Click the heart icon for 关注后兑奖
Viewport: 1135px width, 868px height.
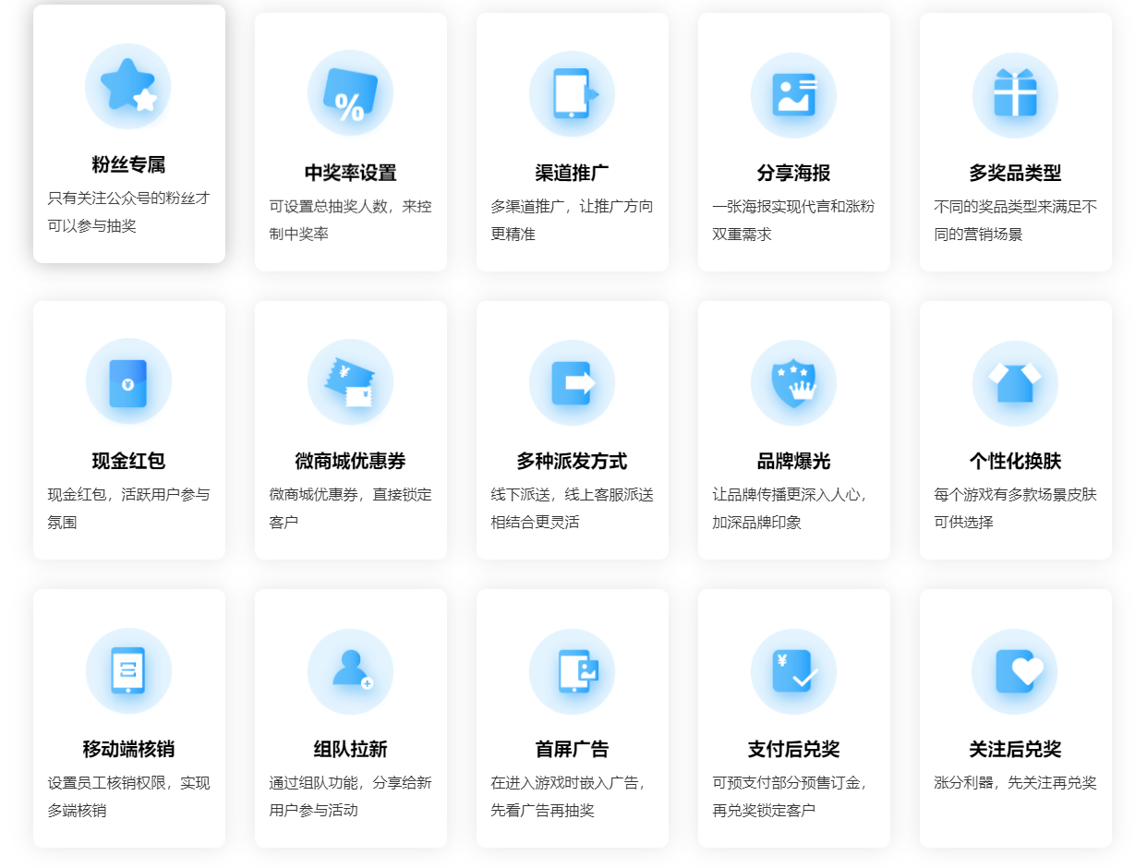(x=1015, y=670)
